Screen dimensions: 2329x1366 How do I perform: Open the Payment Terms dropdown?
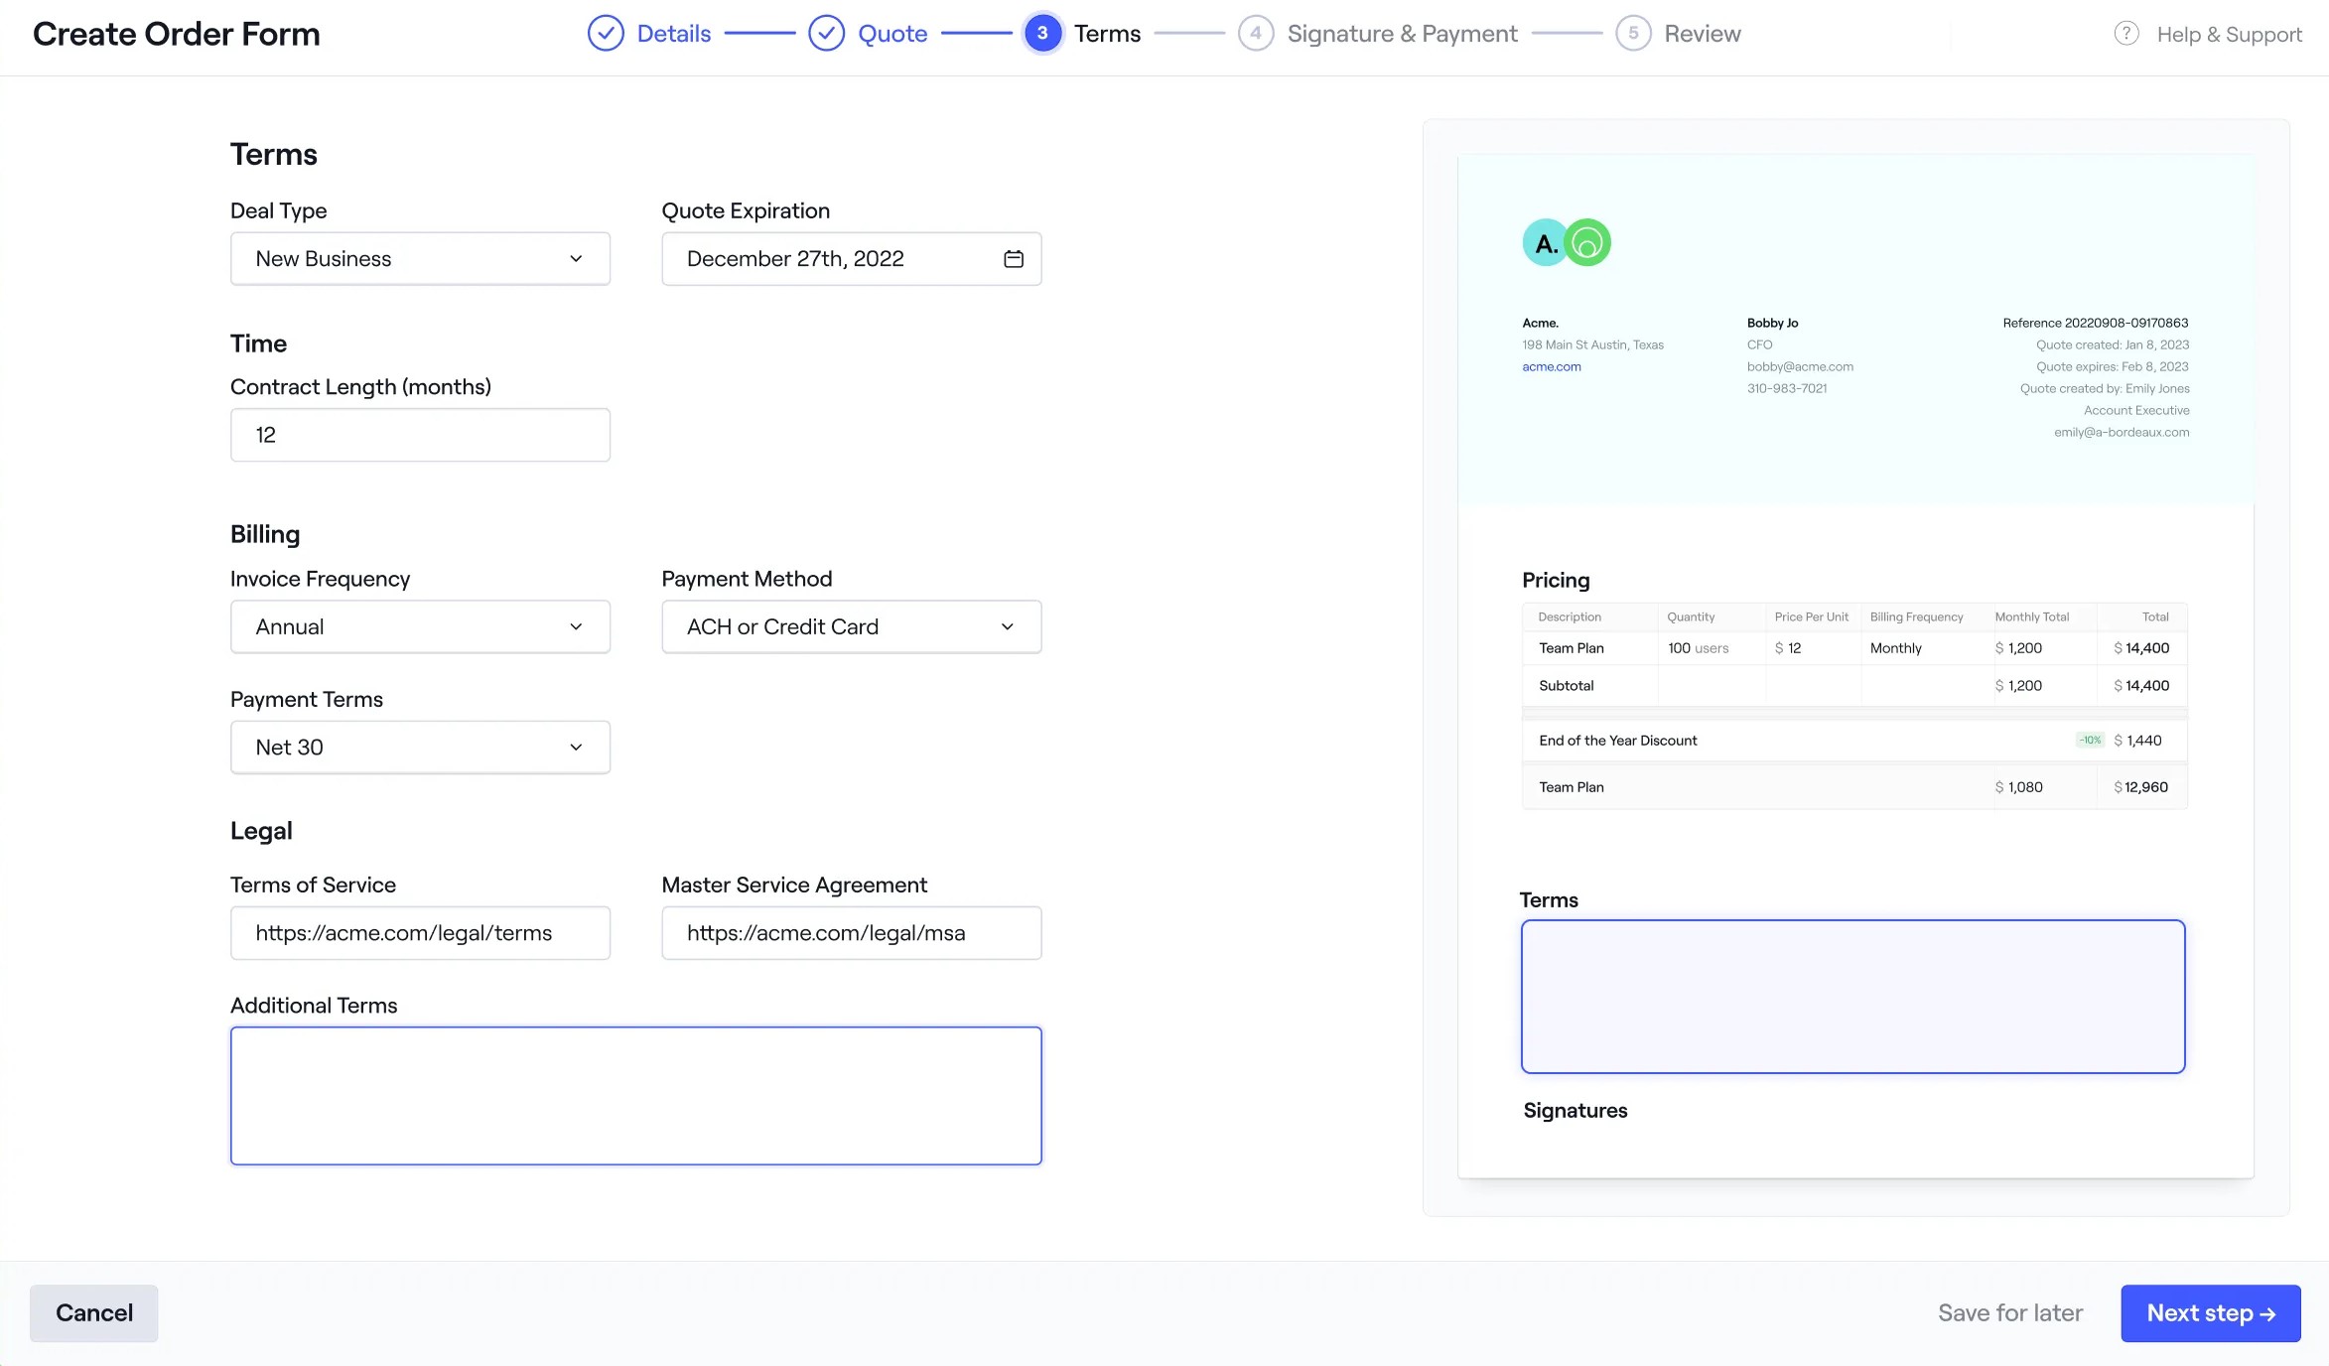[420, 747]
